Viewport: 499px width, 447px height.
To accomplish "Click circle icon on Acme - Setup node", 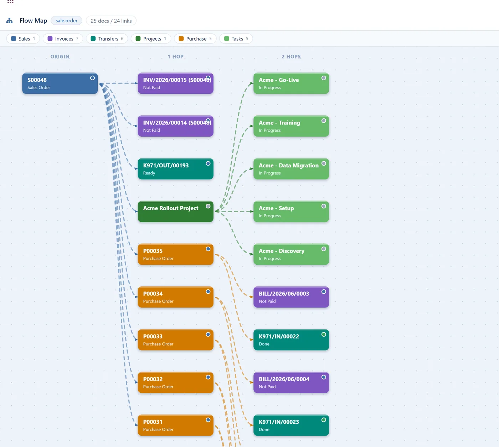I will point(324,206).
